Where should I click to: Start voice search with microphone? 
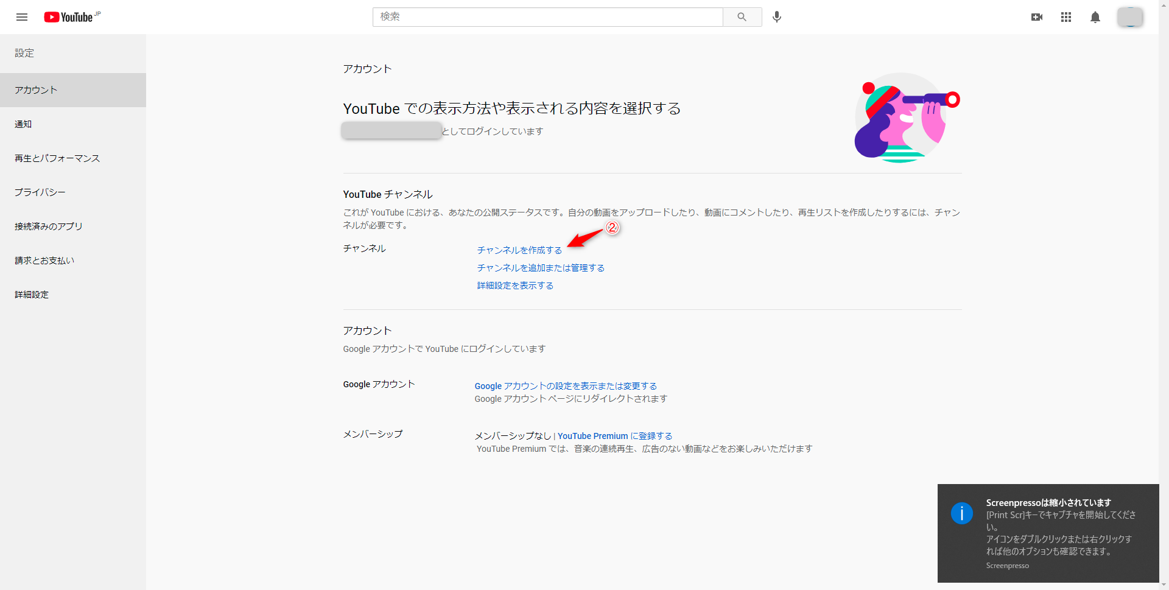click(777, 17)
